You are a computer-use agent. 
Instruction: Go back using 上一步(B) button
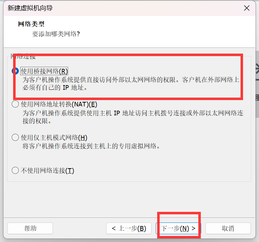129,228
